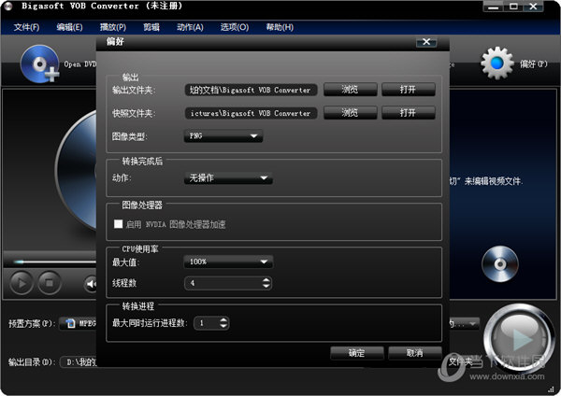Click 打开 for 快照文件夹
This screenshot has width=561, height=396.
tap(409, 113)
